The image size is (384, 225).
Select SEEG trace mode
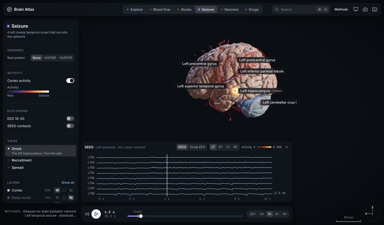(182, 147)
